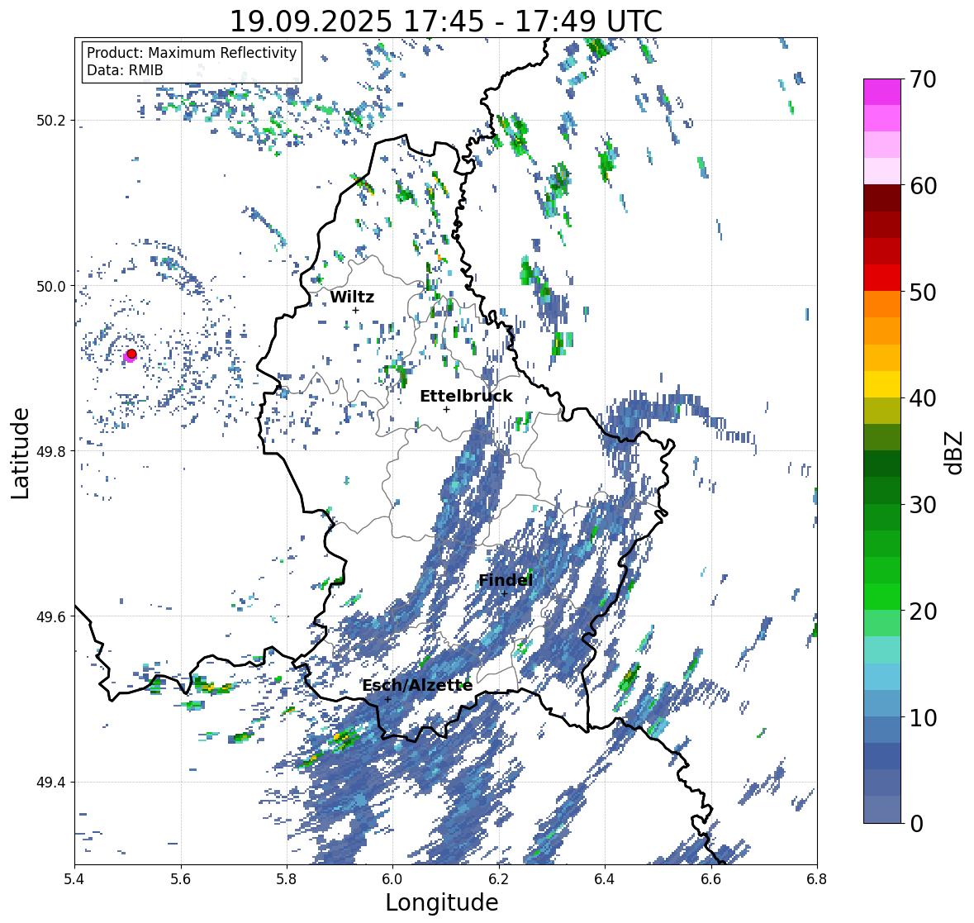Screen dimensions: 974x923
Task: Click the 20 value on the colorbar
Action: tap(922, 611)
